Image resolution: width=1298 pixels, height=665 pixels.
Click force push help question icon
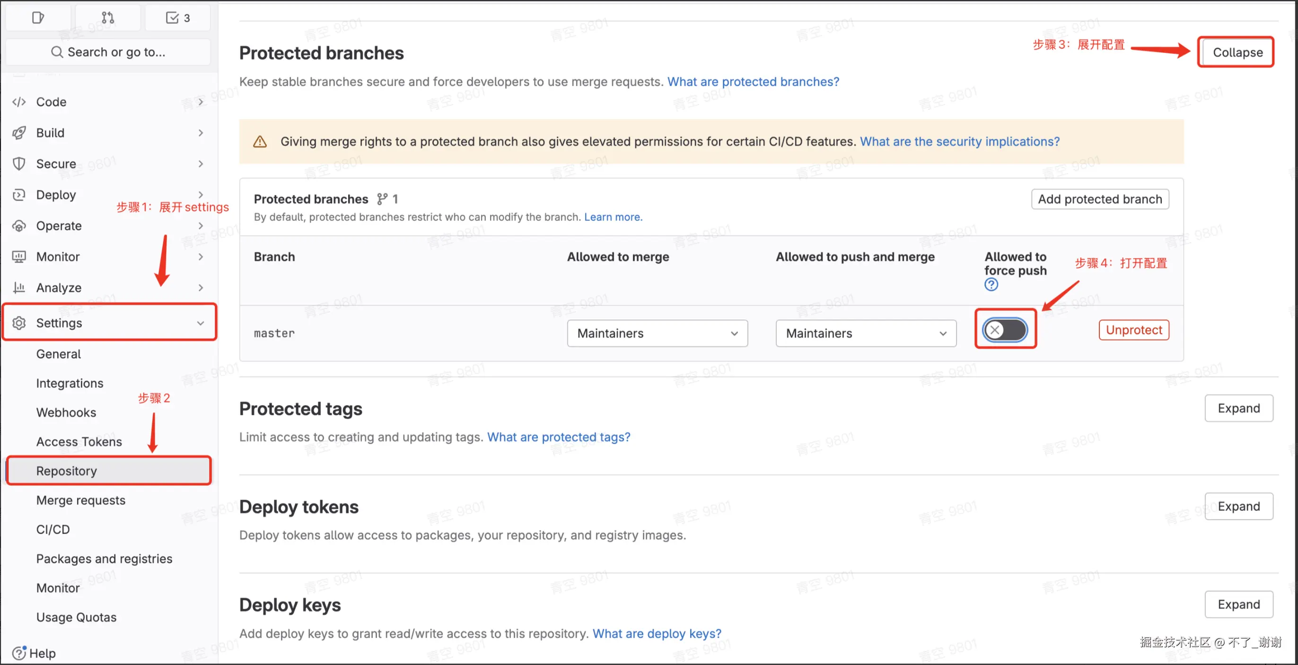(991, 285)
